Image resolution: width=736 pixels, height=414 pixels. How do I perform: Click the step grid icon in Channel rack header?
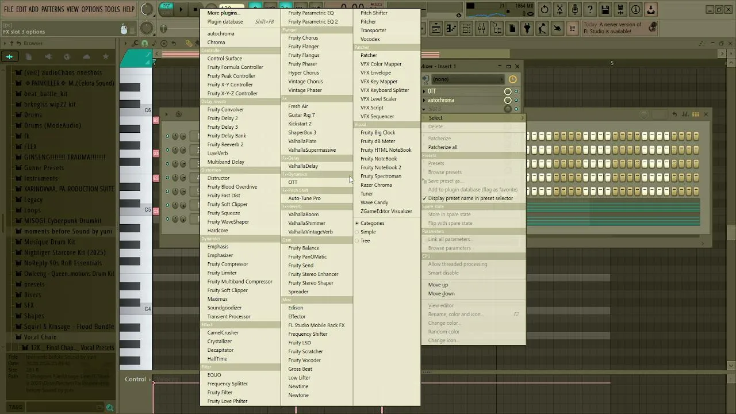pyautogui.click(x=696, y=114)
